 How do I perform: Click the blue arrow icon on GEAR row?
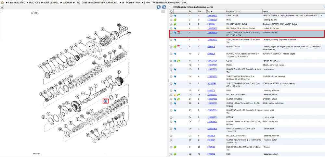(175, 61)
